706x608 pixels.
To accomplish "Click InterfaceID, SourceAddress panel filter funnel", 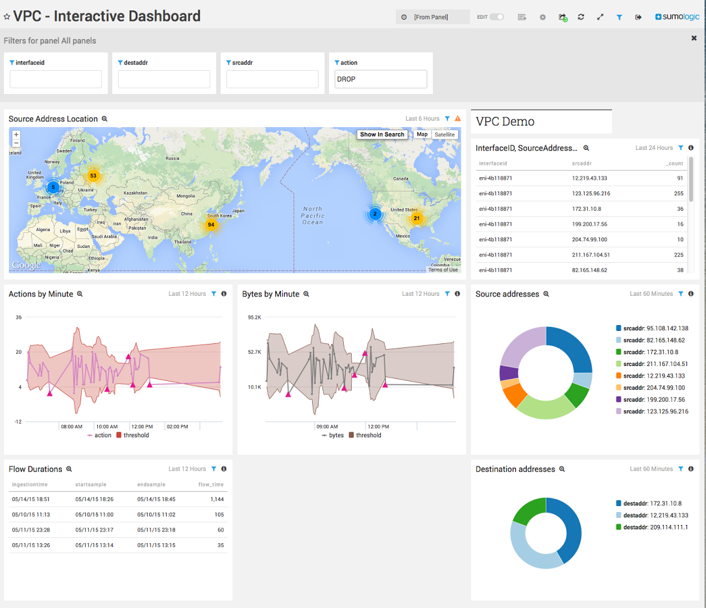I will [681, 148].
